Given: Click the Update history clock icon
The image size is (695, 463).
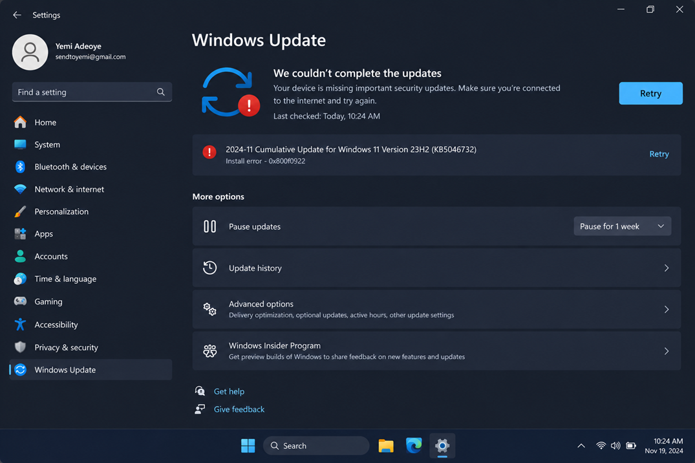Looking at the screenshot, I should (209, 268).
